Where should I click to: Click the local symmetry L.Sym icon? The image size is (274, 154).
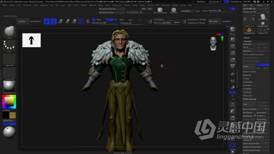tap(232, 81)
